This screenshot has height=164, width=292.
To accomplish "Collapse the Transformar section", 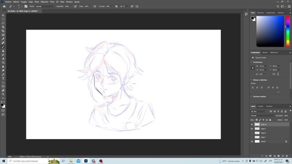I will tap(251, 62).
